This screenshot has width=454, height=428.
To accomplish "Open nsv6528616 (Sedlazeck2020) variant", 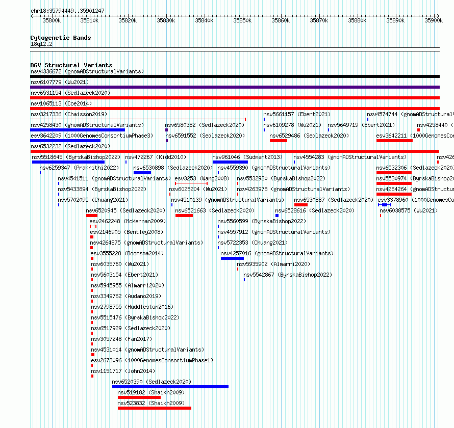I will pyautogui.click(x=315, y=210).
